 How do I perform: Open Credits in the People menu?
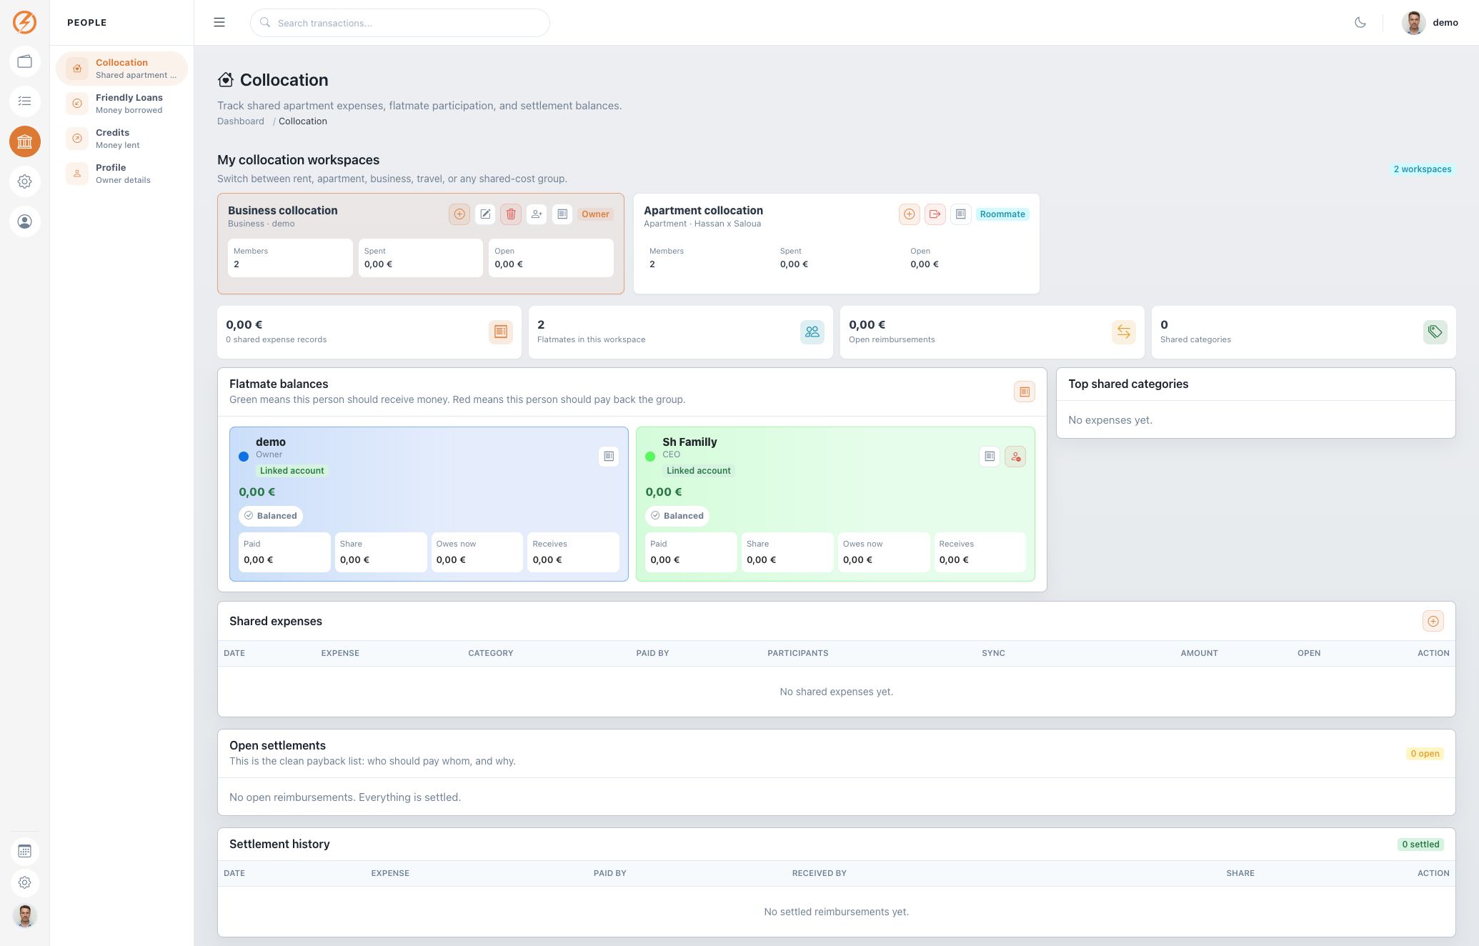pyautogui.click(x=121, y=139)
